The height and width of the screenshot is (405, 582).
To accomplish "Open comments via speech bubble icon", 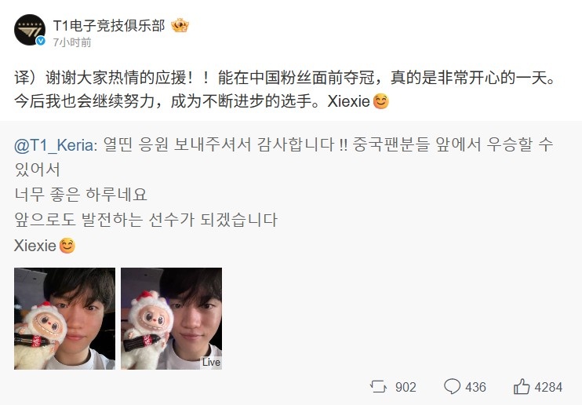I will [x=452, y=386].
